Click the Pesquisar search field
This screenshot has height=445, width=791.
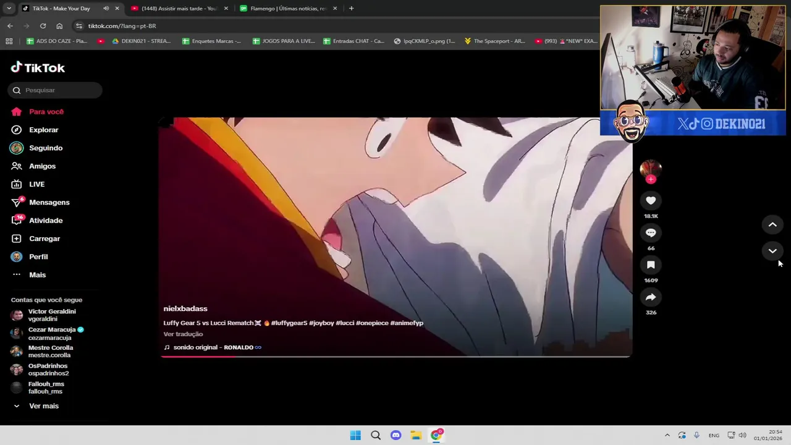(56, 90)
